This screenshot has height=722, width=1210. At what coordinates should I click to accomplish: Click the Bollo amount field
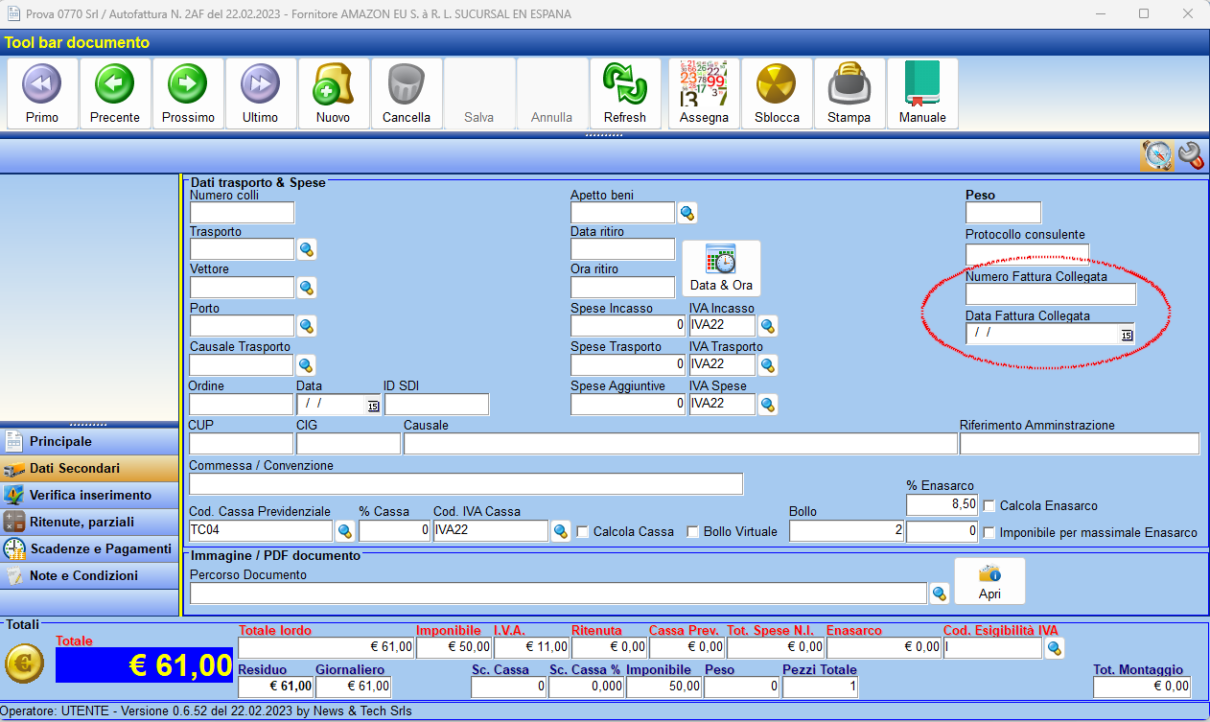[x=847, y=531]
